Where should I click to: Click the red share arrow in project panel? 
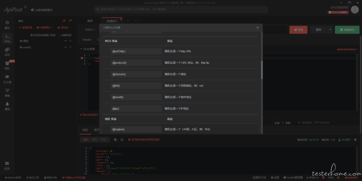[x=70, y=21]
